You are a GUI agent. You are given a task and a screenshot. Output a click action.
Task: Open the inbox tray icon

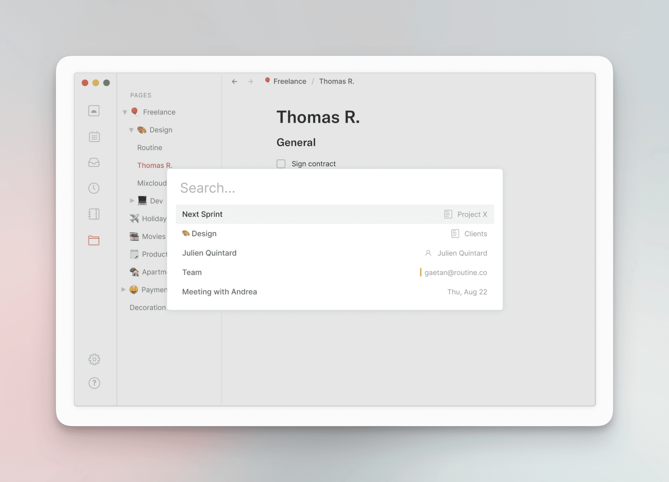(94, 163)
